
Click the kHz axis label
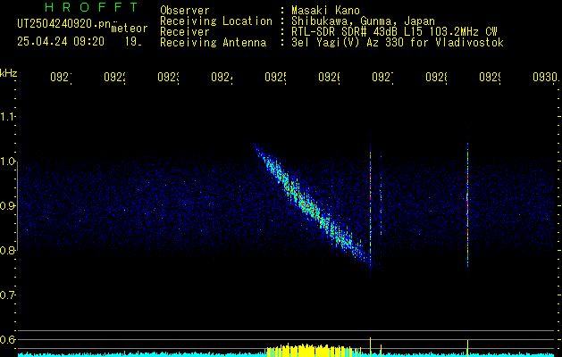(x=8, y=73)
